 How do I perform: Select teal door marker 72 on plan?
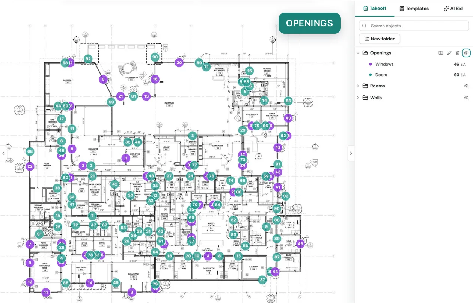coord(75,225)
